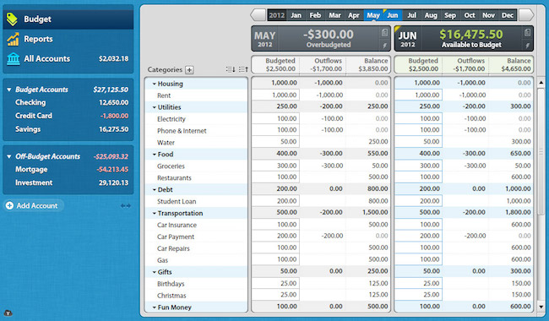
Task: Select the Mar month tab
Action: 334,15
